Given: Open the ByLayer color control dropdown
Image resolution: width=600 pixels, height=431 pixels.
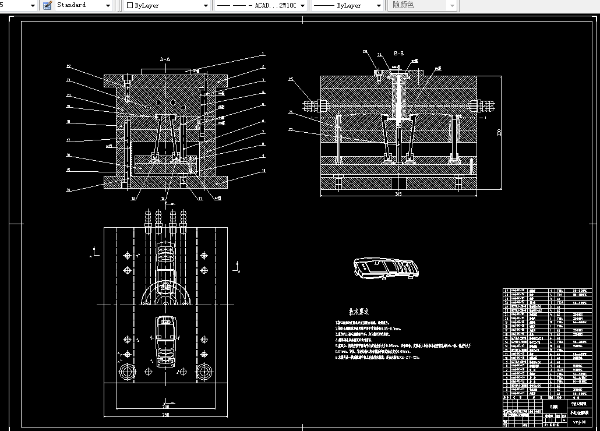Looking at the screenshot, I should [x=206, y=5].
